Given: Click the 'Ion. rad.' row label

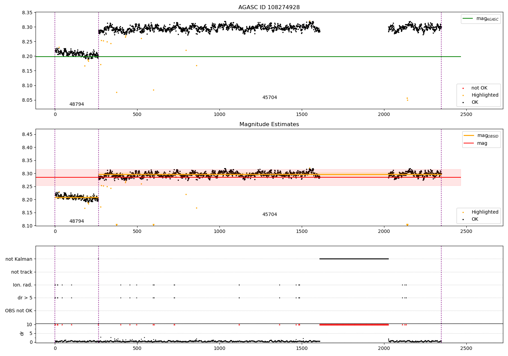Looking at the screenshot, I should 23,285.
